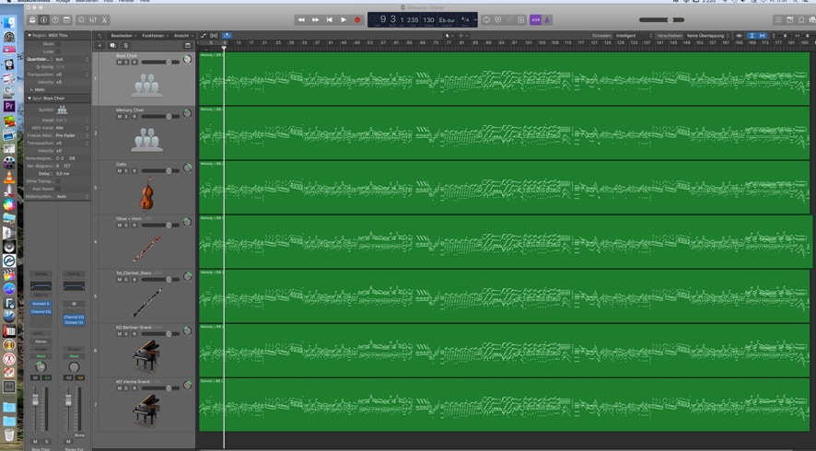Screen dimensions: 816x451
Task: Select the 1st_Clarinet_Stacc clarinet icon
Action: click(146, 302)
